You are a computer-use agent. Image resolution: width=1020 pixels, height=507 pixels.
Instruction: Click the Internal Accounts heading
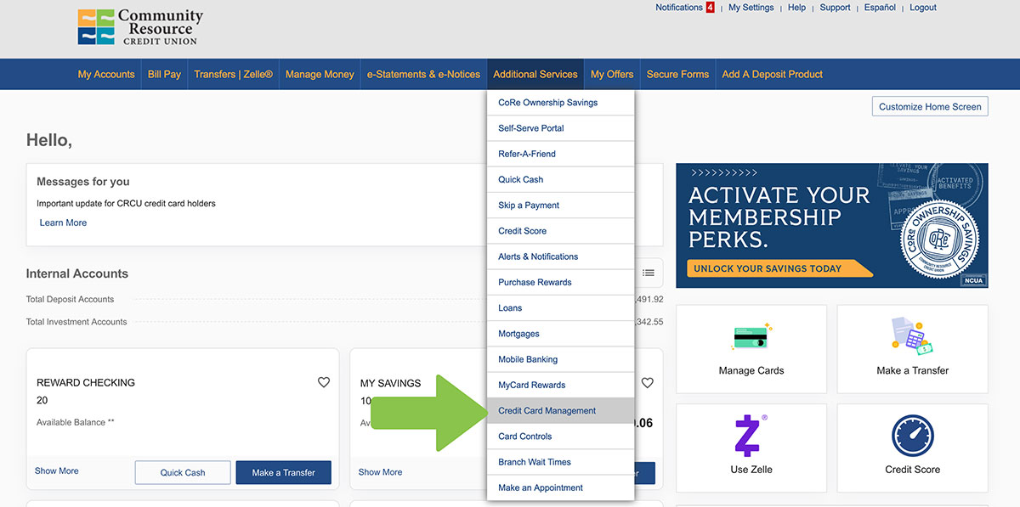pyautogui.click(x=77, y=273)
